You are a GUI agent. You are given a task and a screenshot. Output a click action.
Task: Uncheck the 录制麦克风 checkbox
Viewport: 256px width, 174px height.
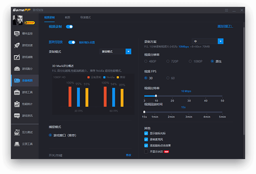click(146, 139)
